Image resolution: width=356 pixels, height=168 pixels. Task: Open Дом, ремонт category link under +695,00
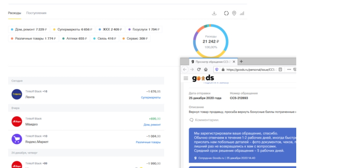[x=152, y=125]
